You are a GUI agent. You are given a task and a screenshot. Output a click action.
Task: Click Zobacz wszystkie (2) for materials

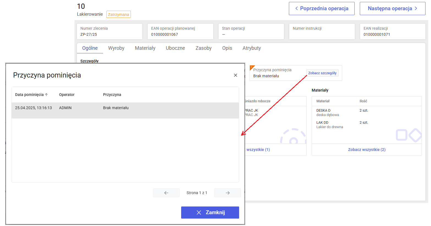click(x=367, y=150)
